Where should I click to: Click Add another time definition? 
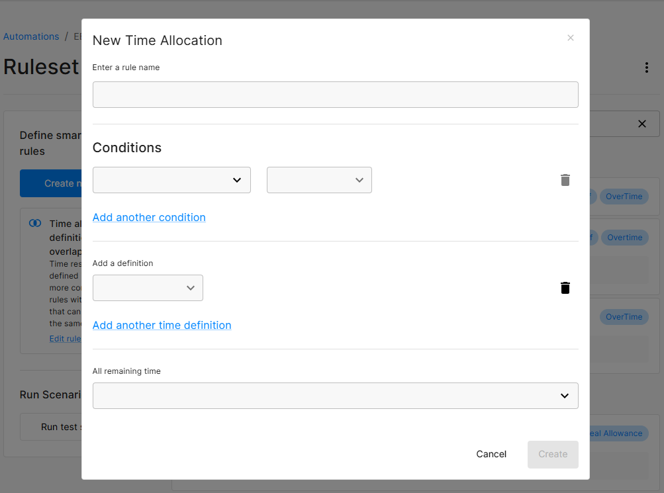point(162,325)
